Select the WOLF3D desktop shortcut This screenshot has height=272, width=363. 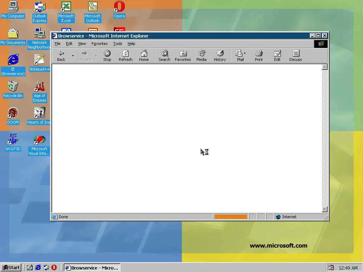click(x=13, y=142)
